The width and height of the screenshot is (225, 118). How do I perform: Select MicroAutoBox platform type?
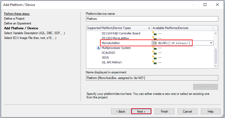coord(111,43)
